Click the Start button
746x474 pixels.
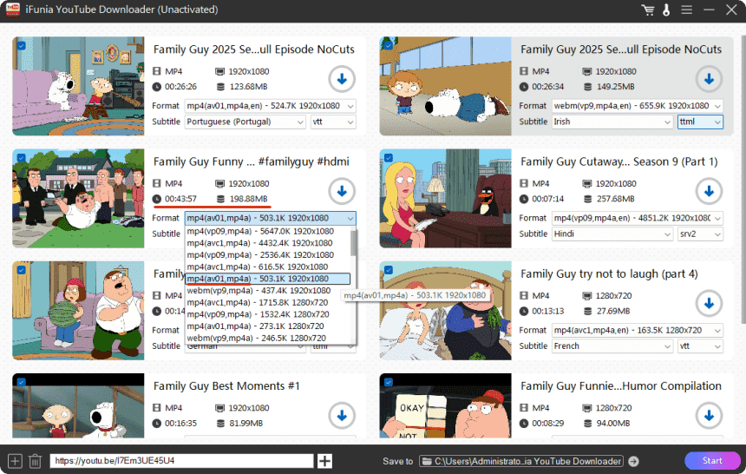[711, 461]
